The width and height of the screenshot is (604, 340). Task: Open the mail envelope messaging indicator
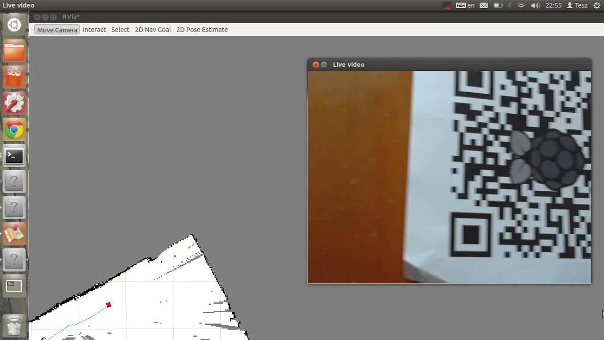pos(484,6)
